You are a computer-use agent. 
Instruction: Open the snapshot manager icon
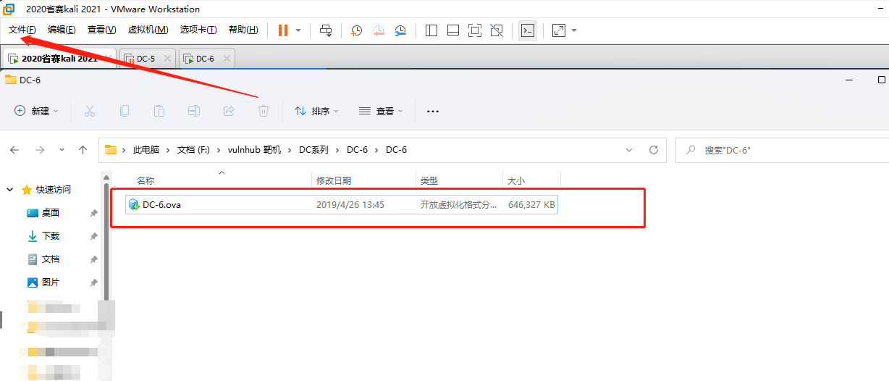[x=400, y=30]
